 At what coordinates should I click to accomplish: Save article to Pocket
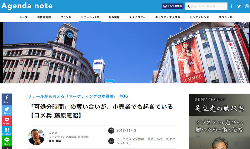[7, 121]
